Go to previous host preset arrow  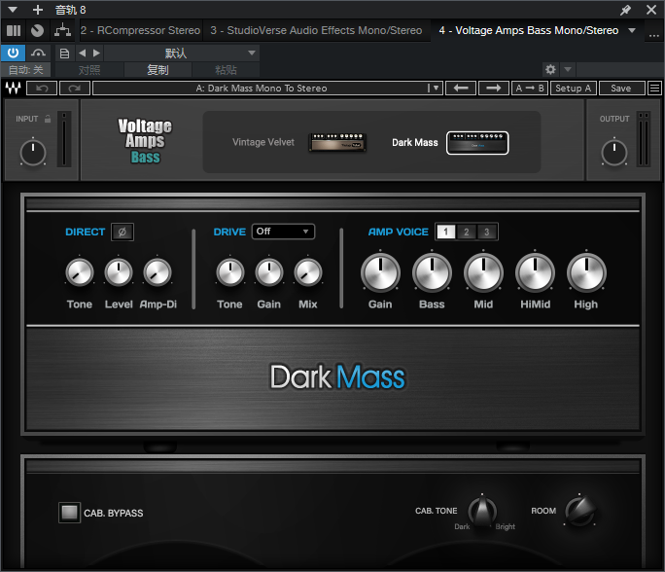(x=83, y=54)
